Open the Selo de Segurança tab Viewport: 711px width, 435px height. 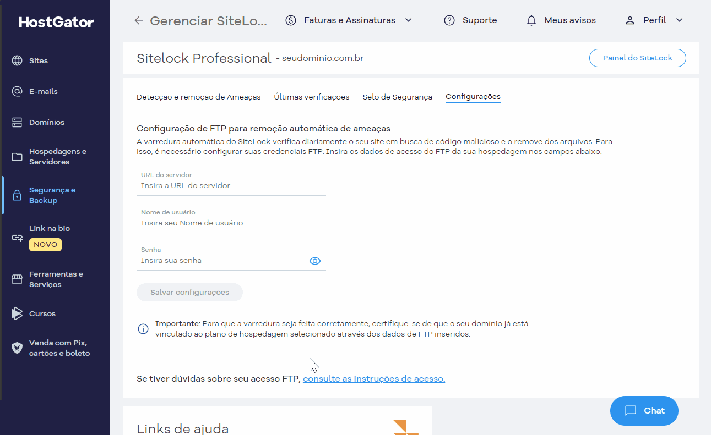[x=398, y=97]
